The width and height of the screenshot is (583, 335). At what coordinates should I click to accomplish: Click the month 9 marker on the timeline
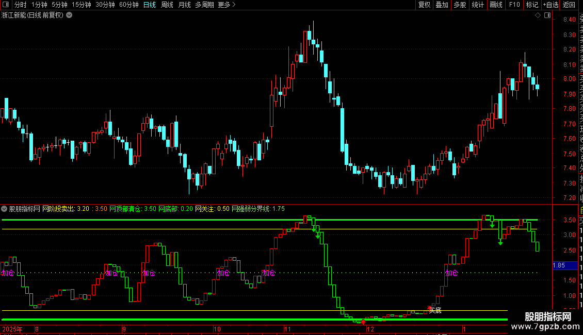point(124,329)
